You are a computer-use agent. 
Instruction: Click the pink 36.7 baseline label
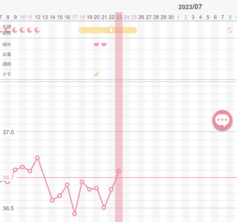(8, 178)
